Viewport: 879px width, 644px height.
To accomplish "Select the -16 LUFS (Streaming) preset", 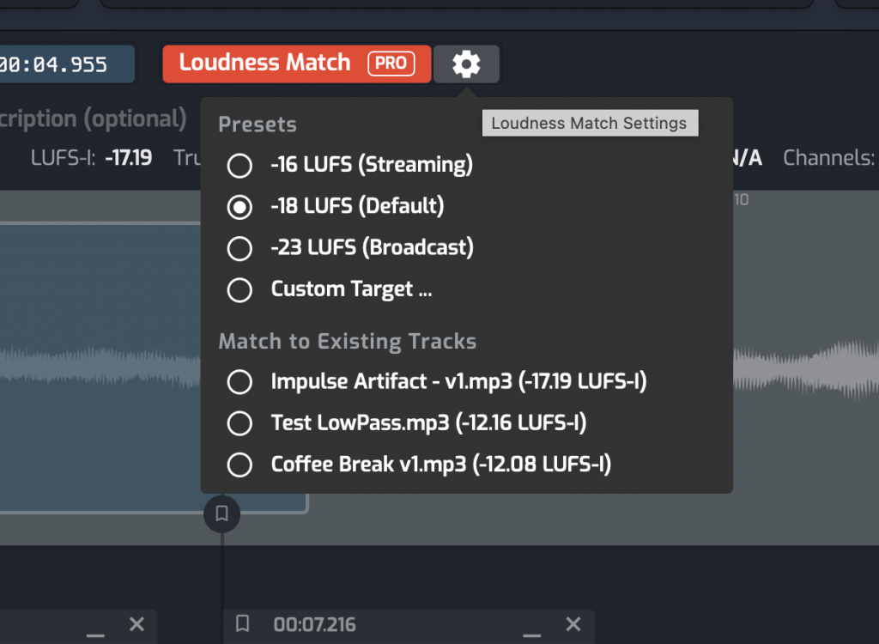I will point(239,165).
